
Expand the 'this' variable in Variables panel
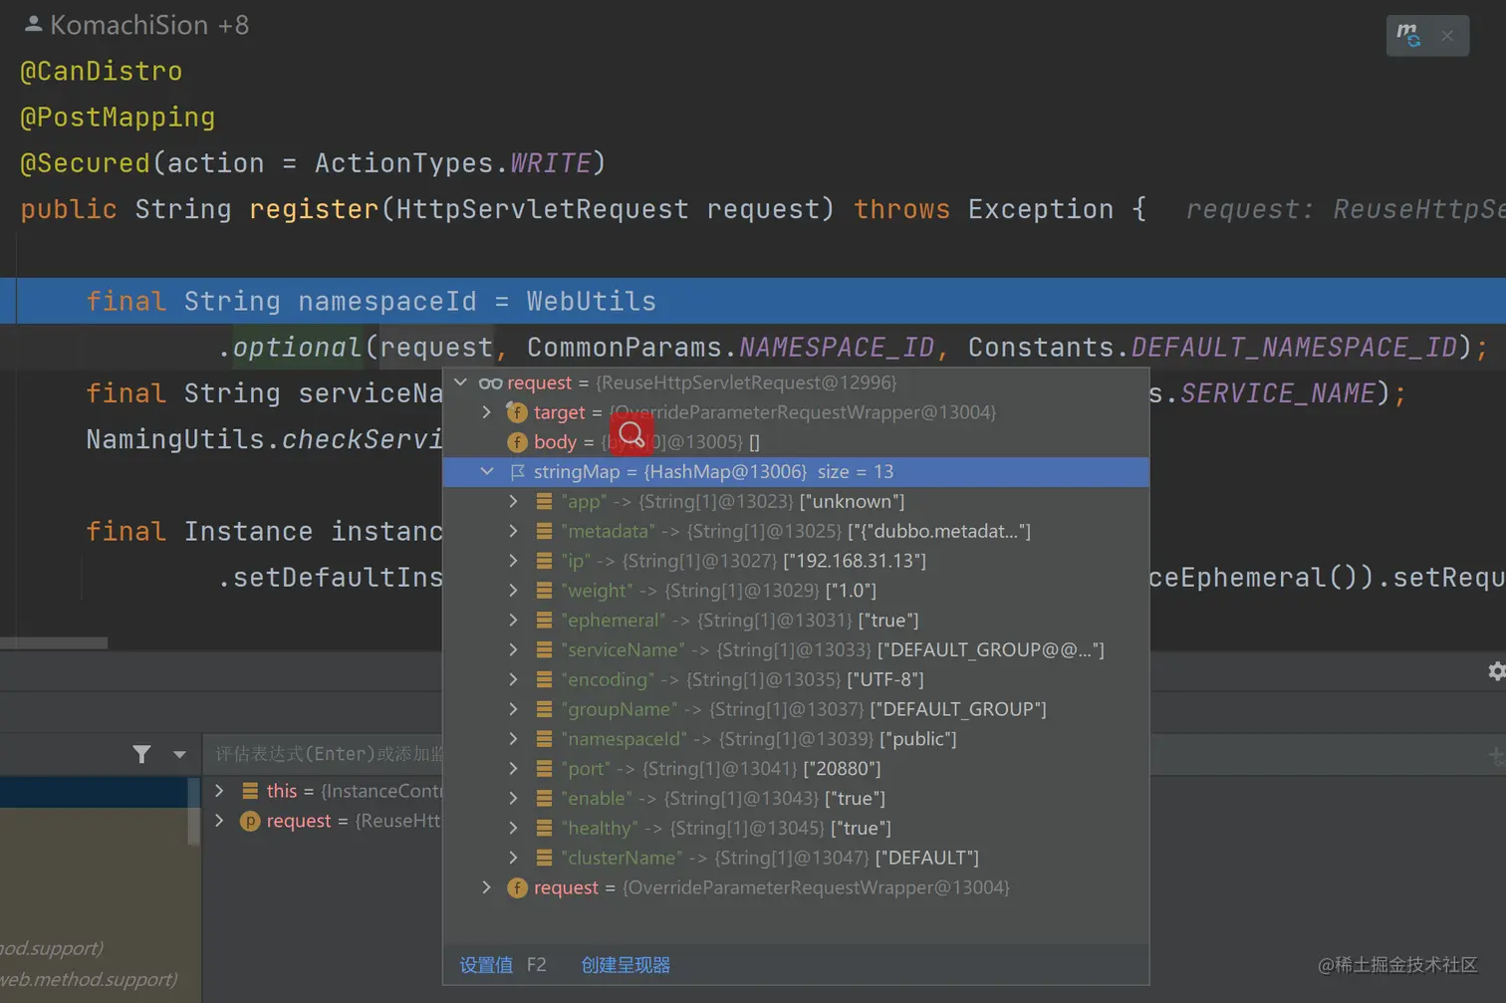click(x=219, y=791)
